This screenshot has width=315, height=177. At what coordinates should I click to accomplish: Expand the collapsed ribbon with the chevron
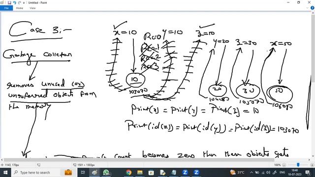coord(307,8)
